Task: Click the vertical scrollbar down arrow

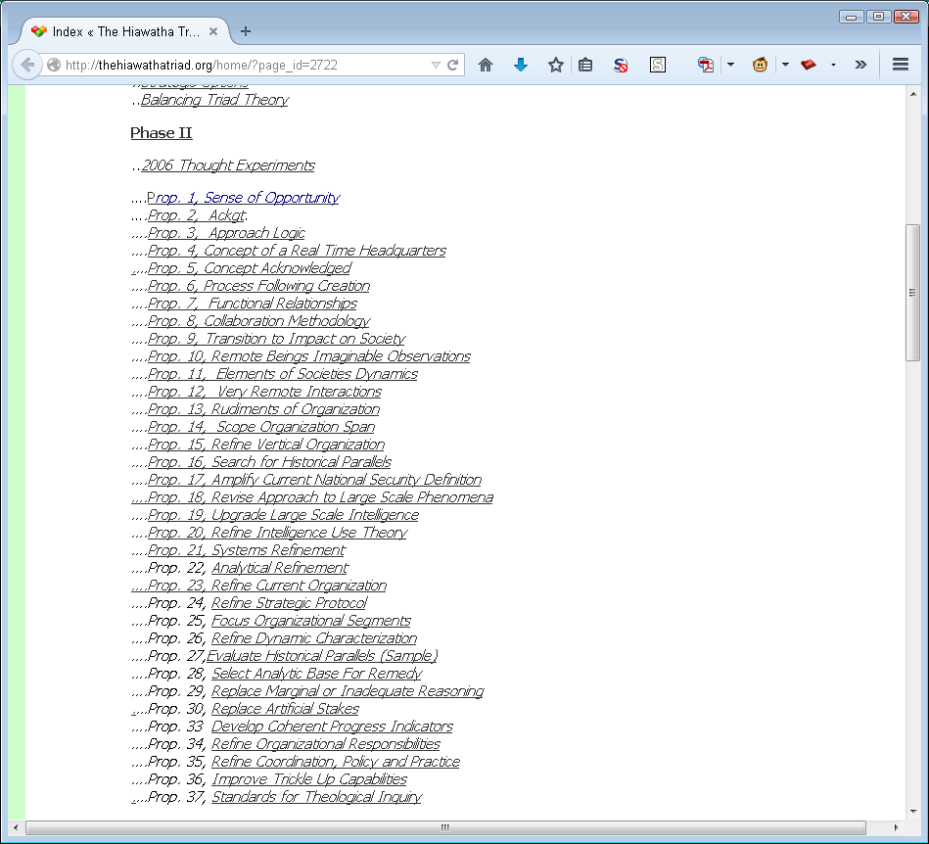Action: (x=913, y=811)
